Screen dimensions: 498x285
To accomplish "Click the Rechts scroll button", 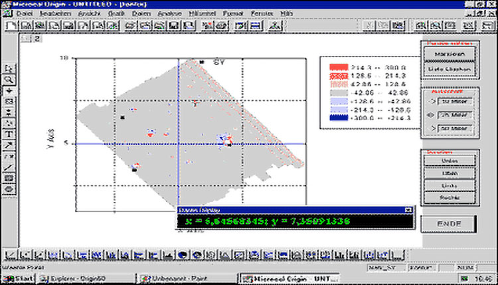I will pyautogui.click(x=450, y=197).
